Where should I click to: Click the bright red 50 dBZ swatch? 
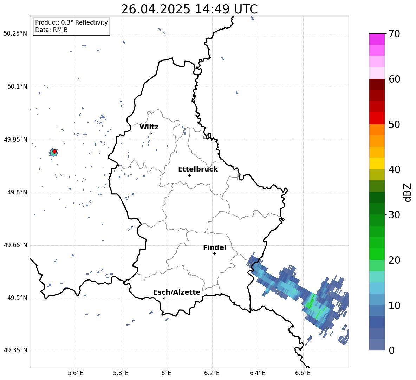[x=377, y=118]
